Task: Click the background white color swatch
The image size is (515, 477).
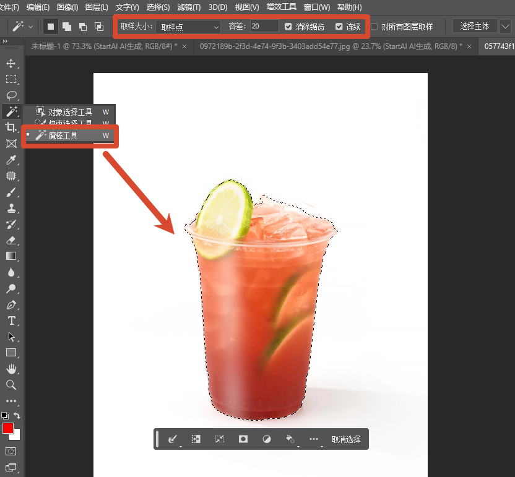Action: [16, 436]
